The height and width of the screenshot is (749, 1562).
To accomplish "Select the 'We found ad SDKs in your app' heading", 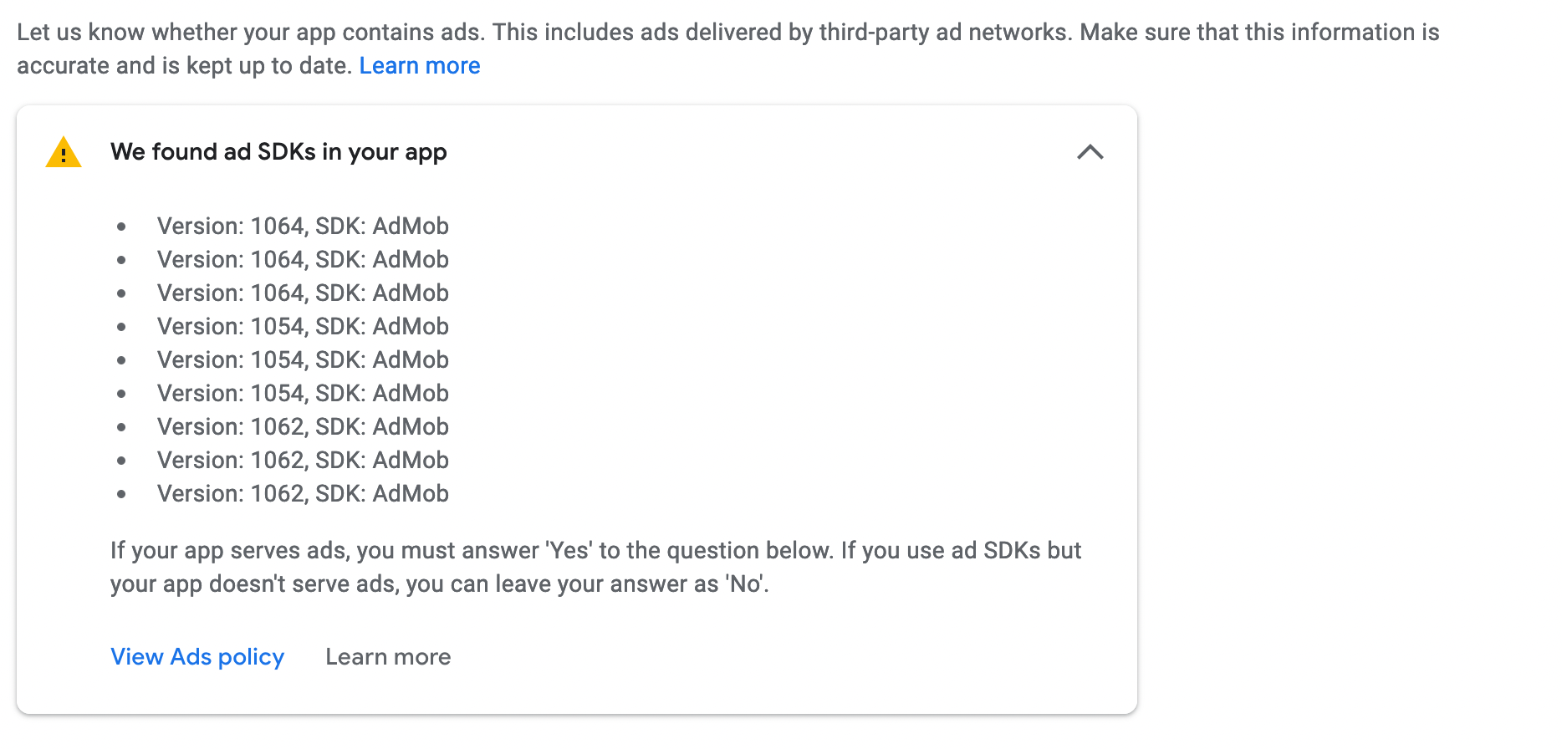I will [279, 152].
